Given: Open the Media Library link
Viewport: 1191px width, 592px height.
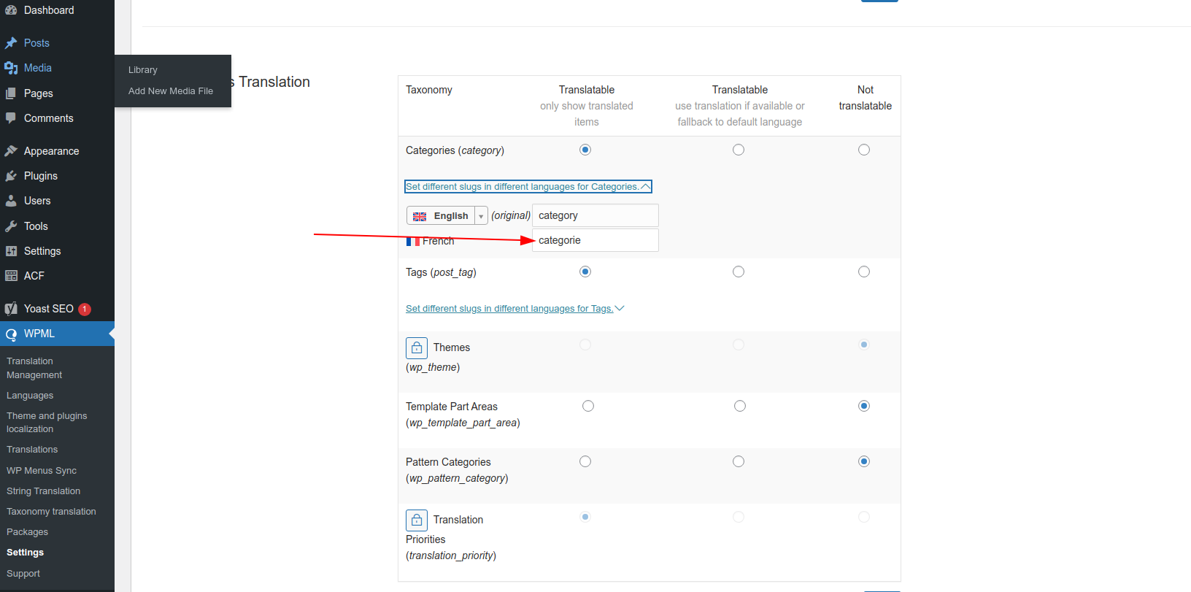Looking at the screenshot, I should [x=143, y=70].
